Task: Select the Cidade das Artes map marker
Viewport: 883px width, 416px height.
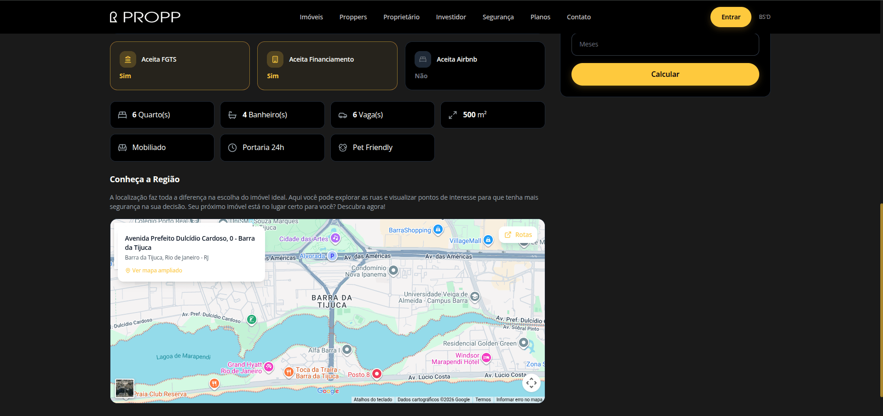Action: click(x=335, y=238)
